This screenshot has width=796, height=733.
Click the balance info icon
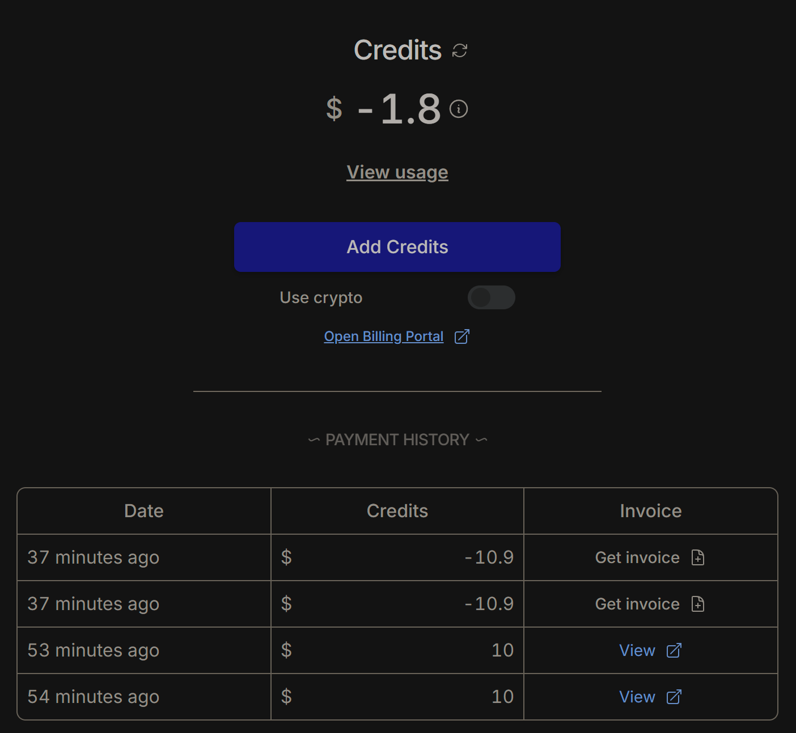tap(459, 109)
